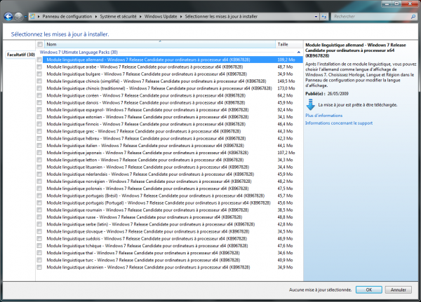Viewport: 421px width, 302px height.
Task: Click the 173,0 Mo size value
Action: 286,88
